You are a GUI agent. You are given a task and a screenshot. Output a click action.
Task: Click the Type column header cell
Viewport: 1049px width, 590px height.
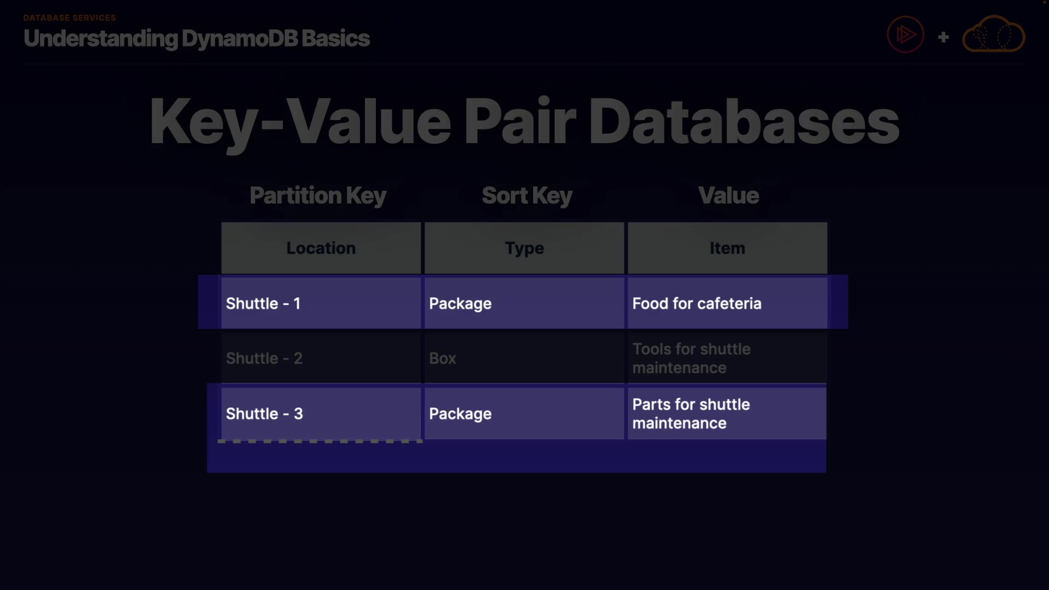point(524,248)
